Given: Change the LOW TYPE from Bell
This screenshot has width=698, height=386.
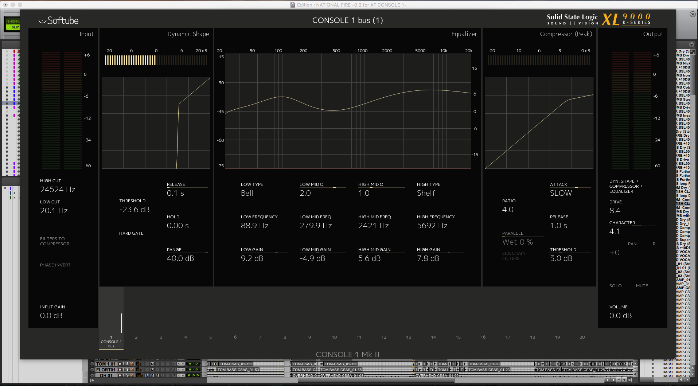Looking at the screenshot, I should point(247,193).
